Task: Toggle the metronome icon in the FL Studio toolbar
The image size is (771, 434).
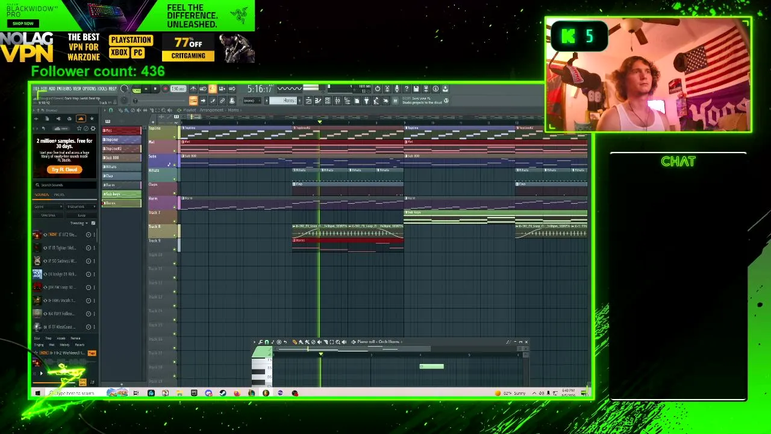Action: click(x=193, y=89)
